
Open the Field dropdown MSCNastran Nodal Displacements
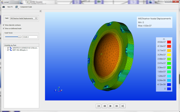pyautogui.click(x=24, y=18)
